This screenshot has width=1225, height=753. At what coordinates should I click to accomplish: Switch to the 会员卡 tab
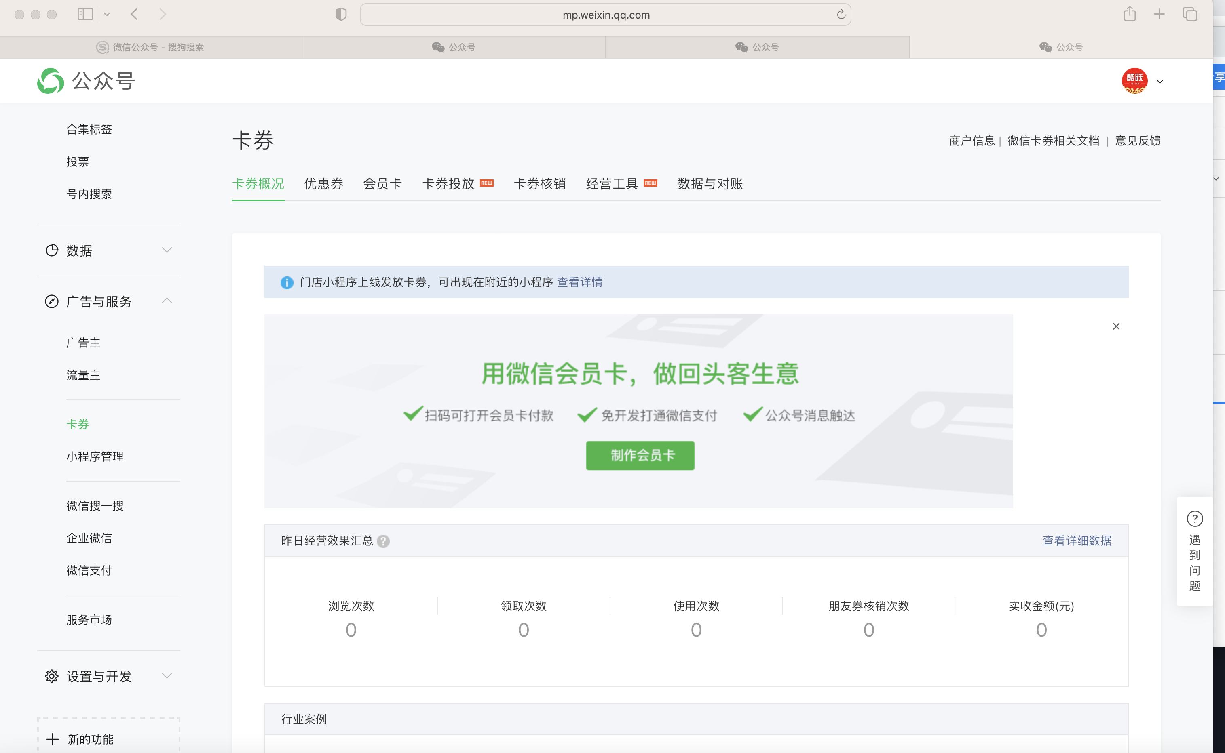click(382, 184)
